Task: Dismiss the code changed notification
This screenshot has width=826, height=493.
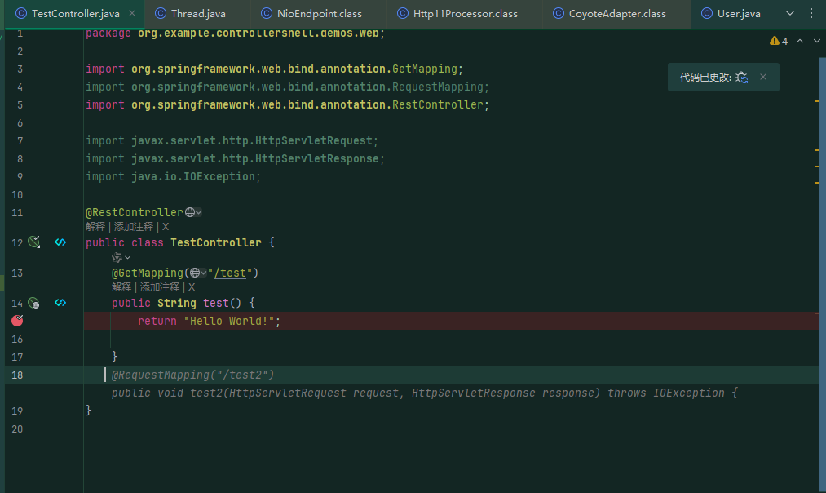Action: 762,77
